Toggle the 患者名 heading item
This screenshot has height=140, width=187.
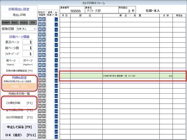click(x=15, y=23)
